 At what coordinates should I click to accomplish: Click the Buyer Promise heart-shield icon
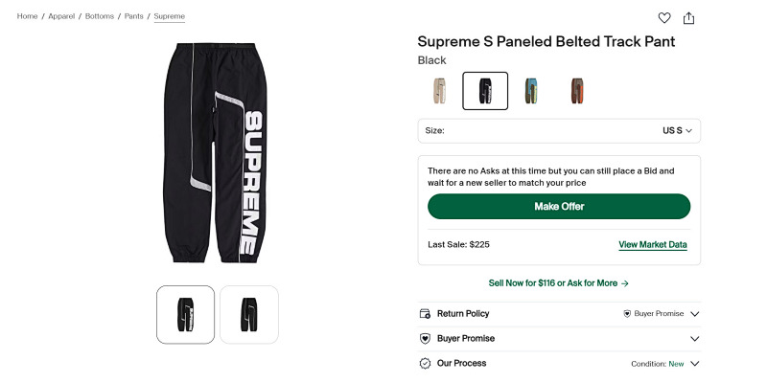[x=425, y=339]
